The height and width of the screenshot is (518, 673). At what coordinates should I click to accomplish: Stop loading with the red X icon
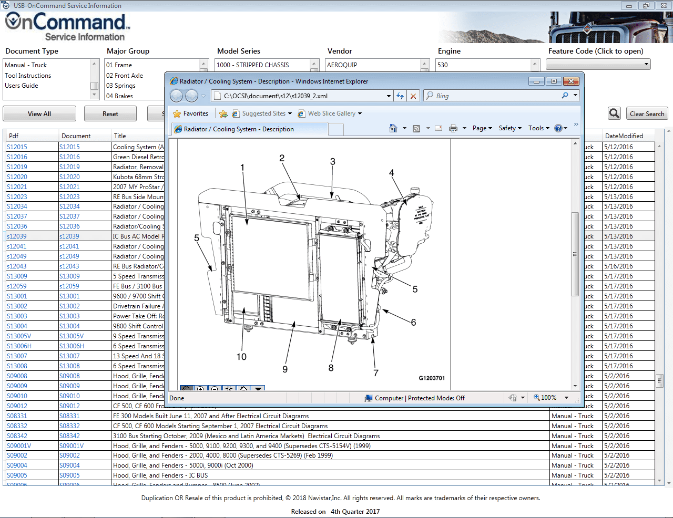pyautogui.click(x=413, y=96)
